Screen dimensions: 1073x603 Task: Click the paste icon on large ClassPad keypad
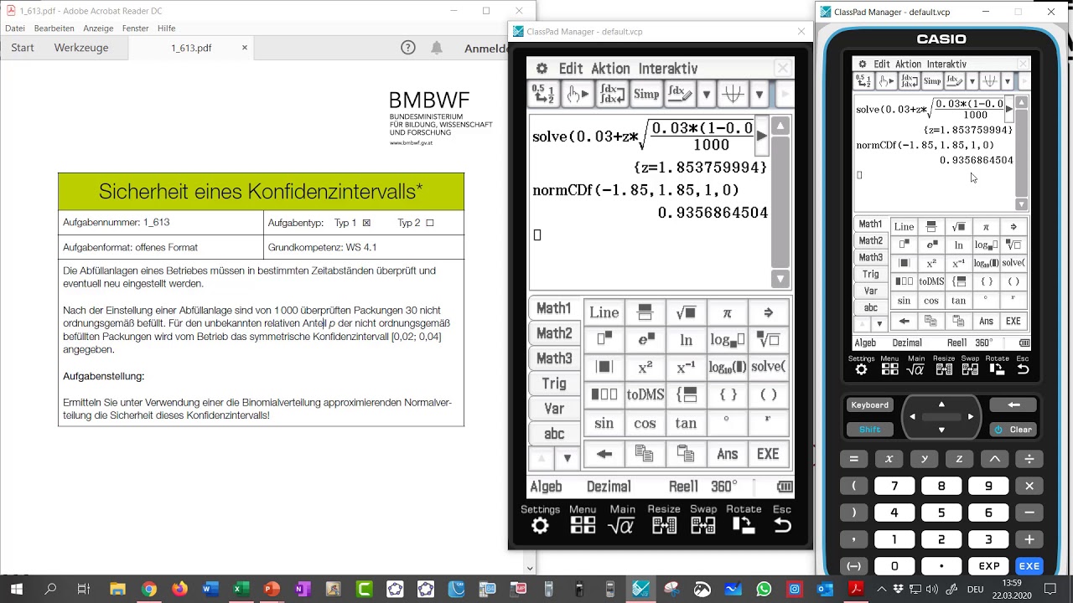point(686,454)
